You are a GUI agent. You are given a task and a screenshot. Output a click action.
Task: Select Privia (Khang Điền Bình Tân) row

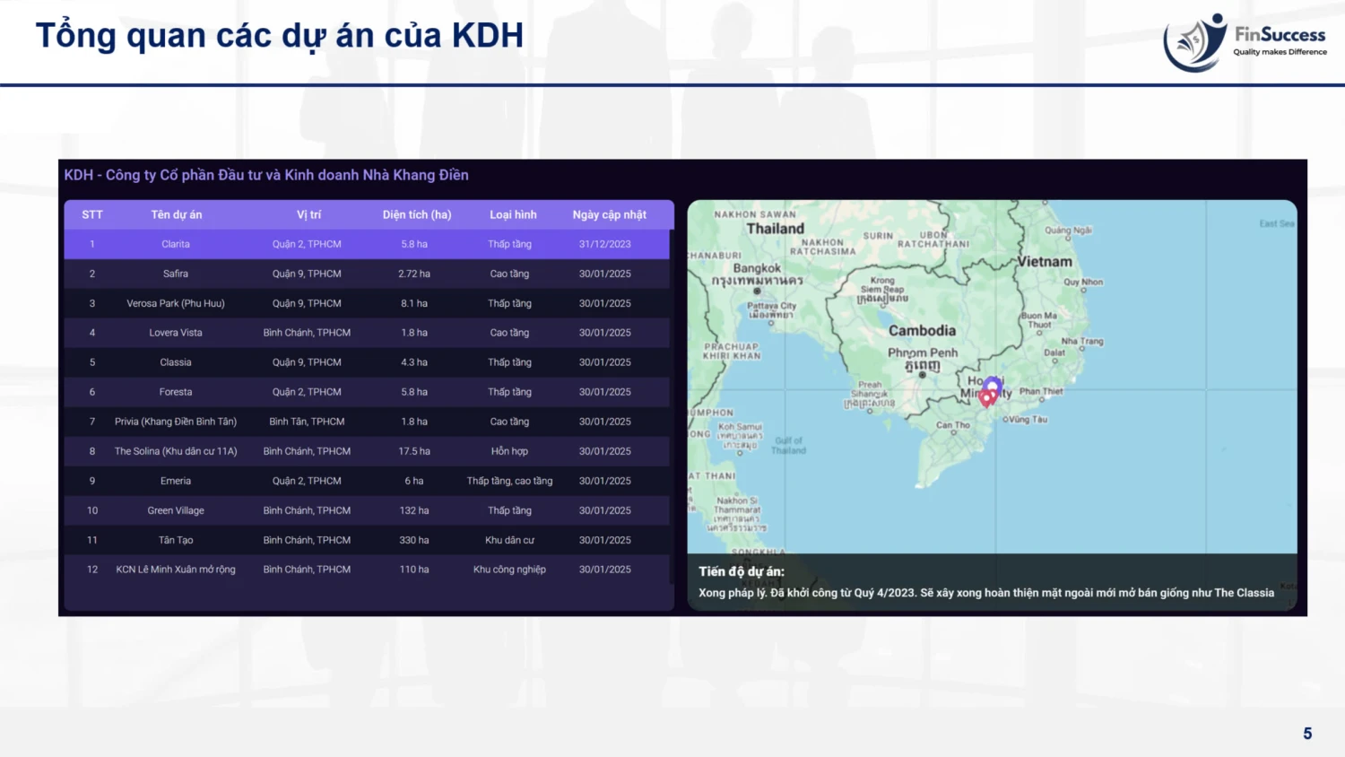(367, 422)
